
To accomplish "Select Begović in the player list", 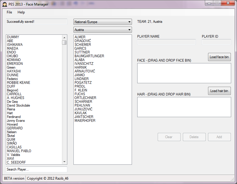I will coord(34,90).
